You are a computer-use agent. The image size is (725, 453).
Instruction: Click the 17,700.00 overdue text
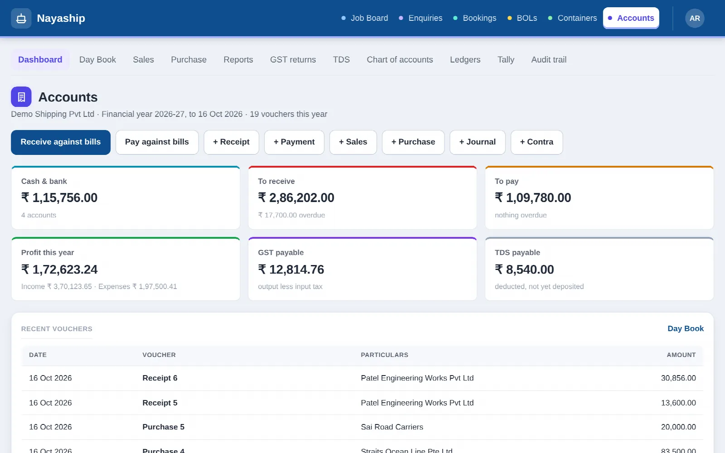[x=291, y=215]
